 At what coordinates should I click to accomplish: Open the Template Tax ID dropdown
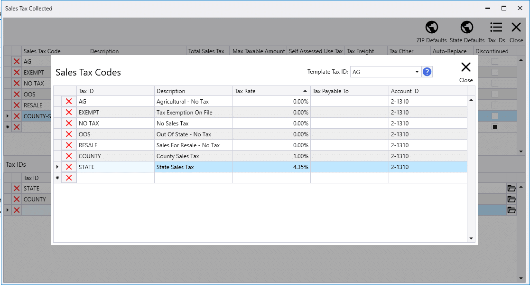coord(417,71)
